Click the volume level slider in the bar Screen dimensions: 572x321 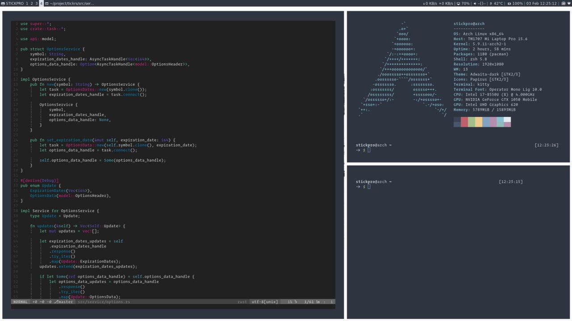point(482,3)
